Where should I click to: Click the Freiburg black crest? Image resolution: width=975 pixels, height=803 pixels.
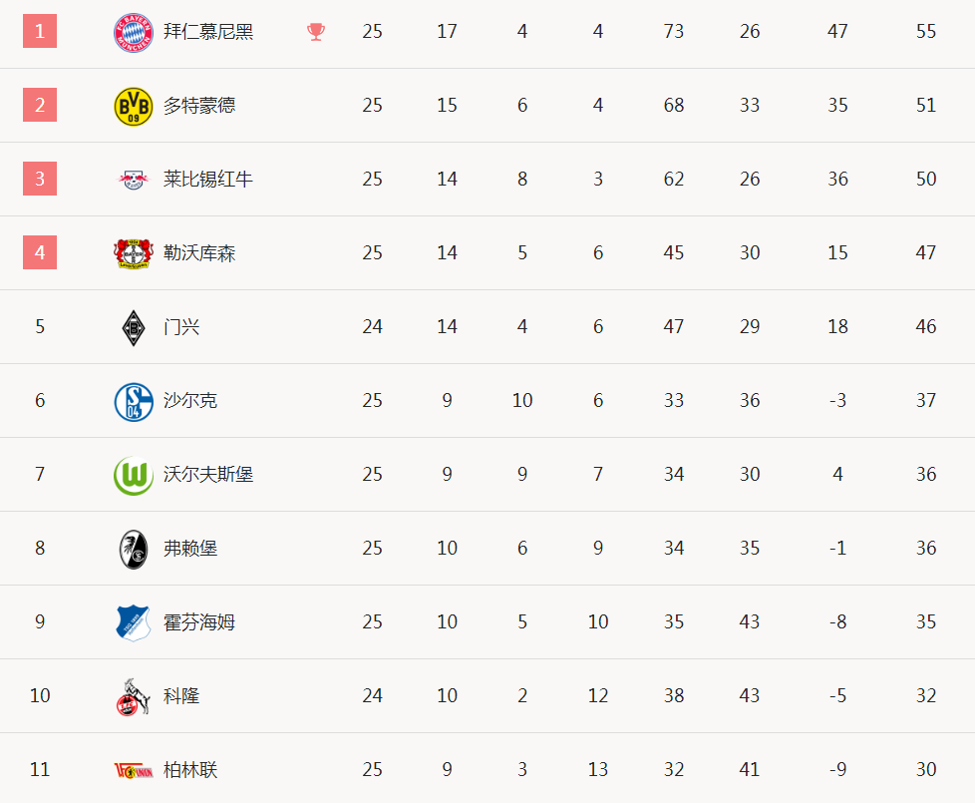point(133,550)
